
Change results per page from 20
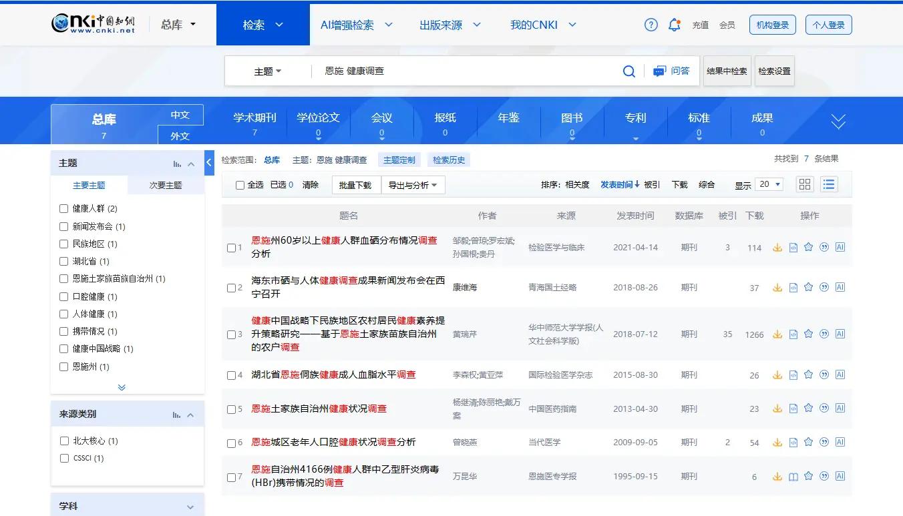768,184
